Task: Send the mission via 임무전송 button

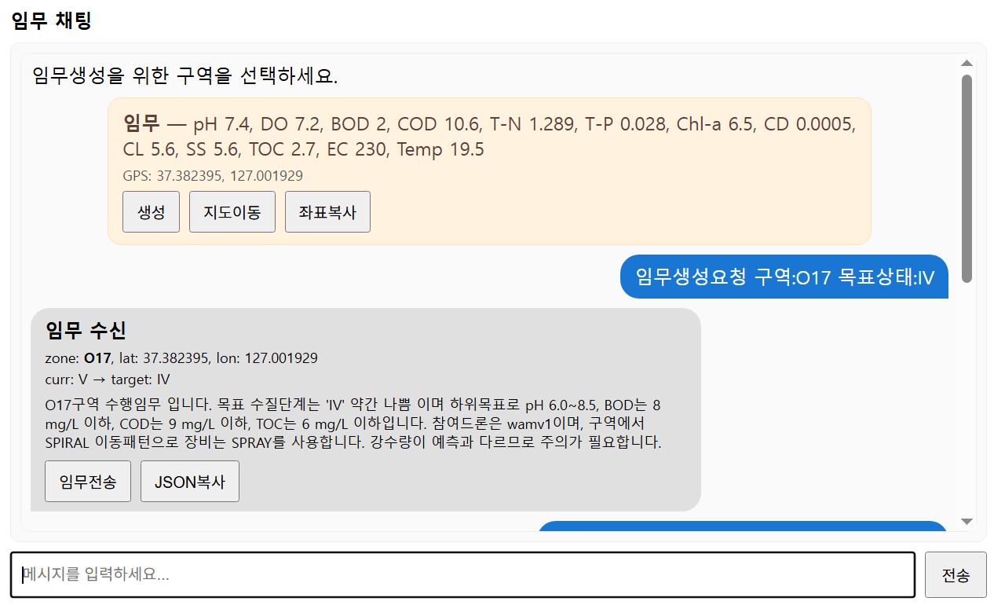Action: (x=88, y=482)
